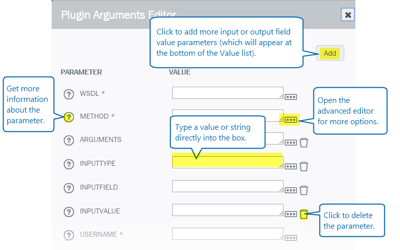Screen dimensions: 400x250
Task: Delete the ARGUMENTS parameter row
Action: [x=304, y=142]
